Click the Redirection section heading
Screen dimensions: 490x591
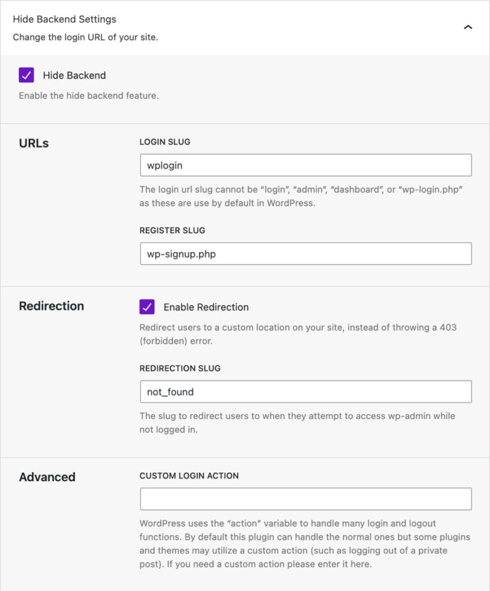[51, 306]
